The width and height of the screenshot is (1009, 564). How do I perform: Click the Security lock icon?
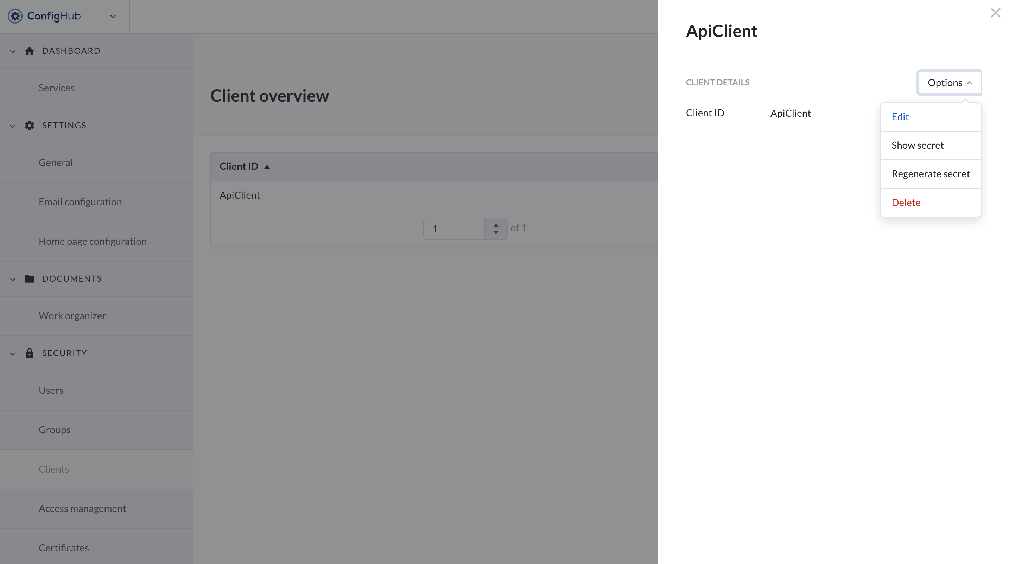pos(30,353)
